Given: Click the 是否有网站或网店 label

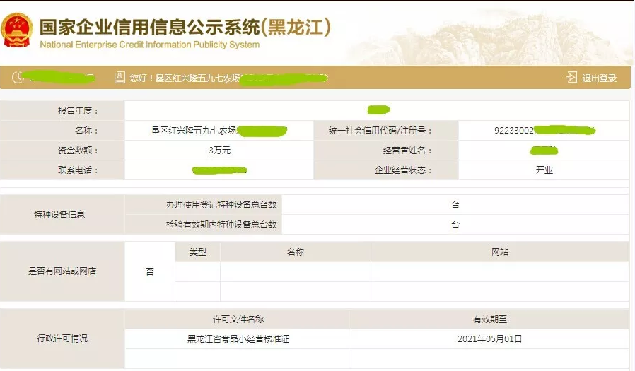Looking at the screenshot, I should point(62,271).
